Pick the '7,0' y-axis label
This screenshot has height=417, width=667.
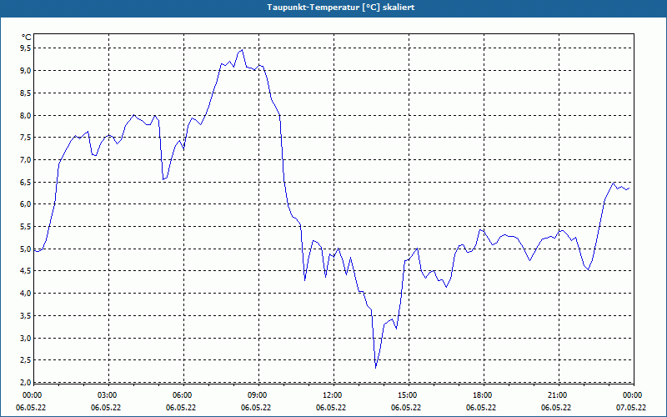tap(26, 160)
